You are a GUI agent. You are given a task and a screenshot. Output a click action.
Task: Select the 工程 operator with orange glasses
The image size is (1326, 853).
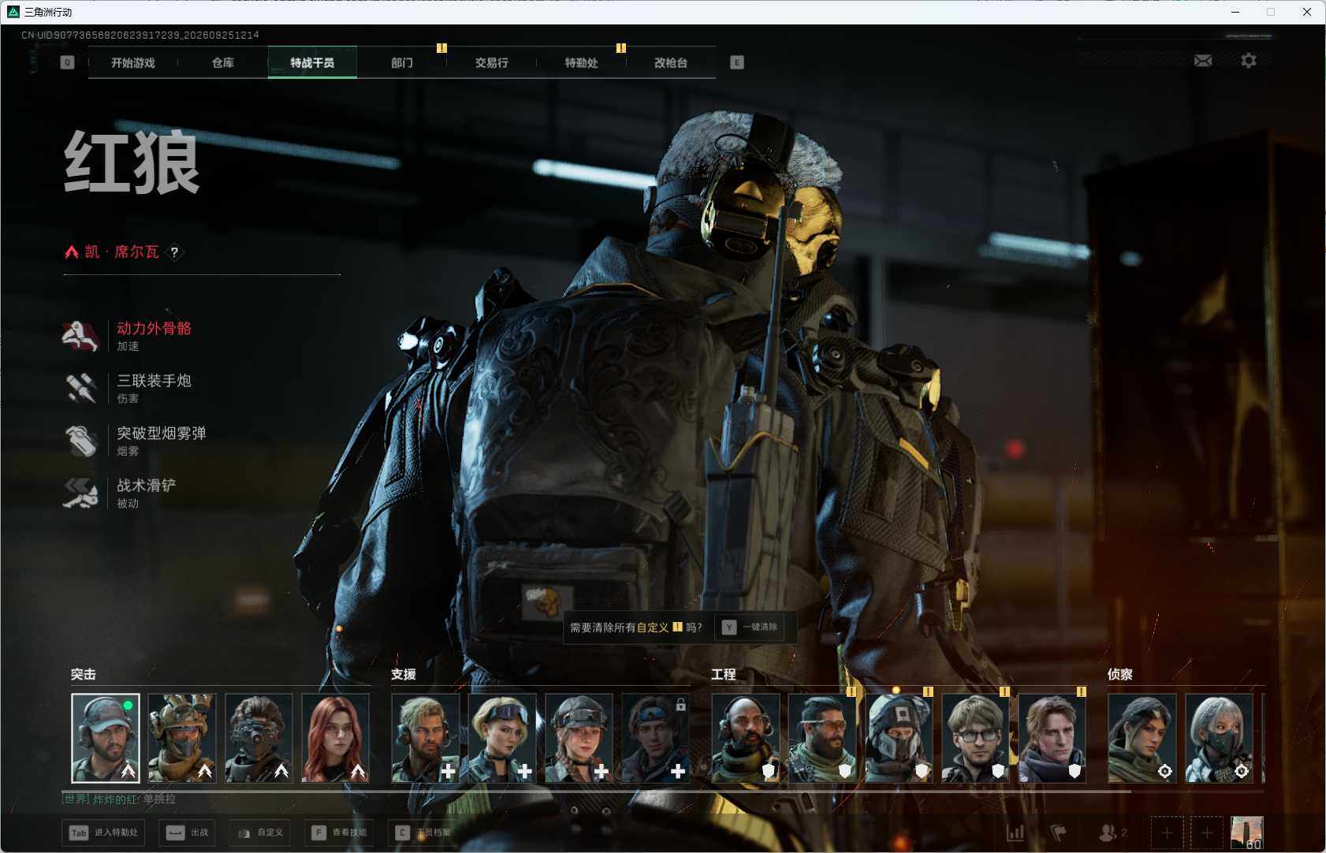coord(821,738)
